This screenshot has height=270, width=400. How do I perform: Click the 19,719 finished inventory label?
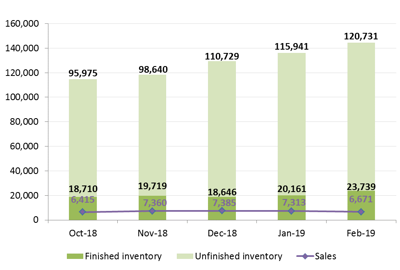[152, 186]
